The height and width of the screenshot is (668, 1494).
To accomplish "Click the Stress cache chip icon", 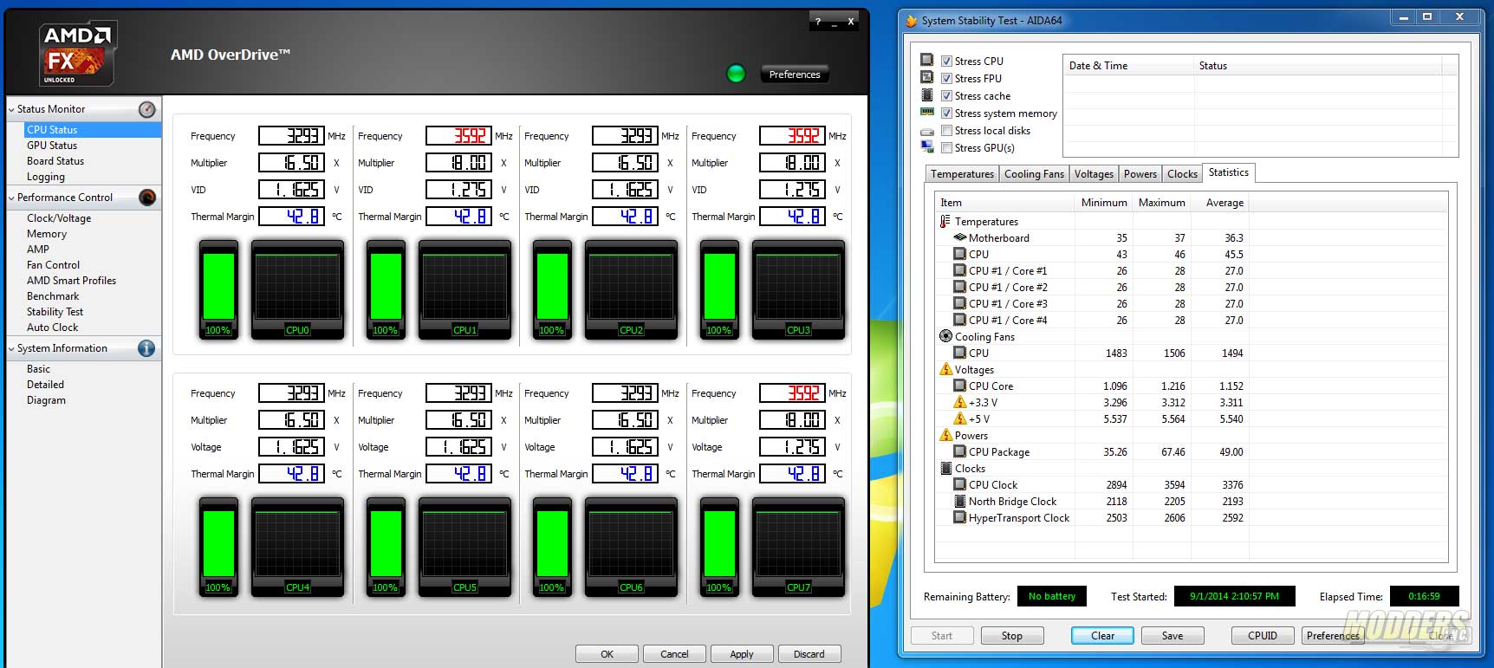I will [x=927, y=95].
